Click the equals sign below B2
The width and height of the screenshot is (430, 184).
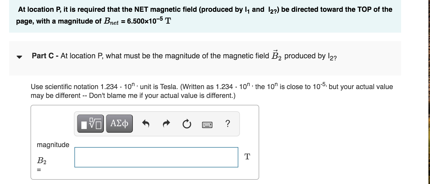(x=39, y=170)
